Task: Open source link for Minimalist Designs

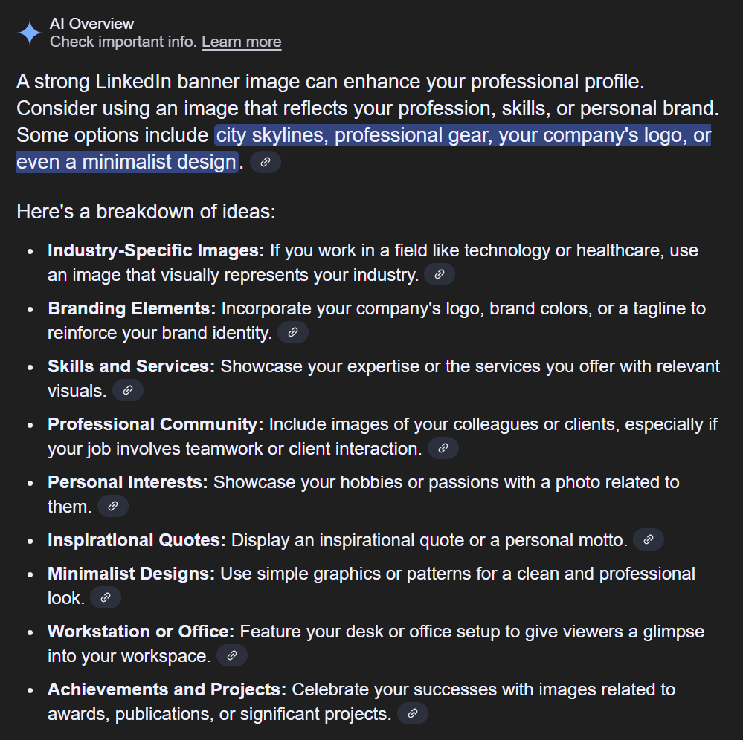Action: coord(105,597)
